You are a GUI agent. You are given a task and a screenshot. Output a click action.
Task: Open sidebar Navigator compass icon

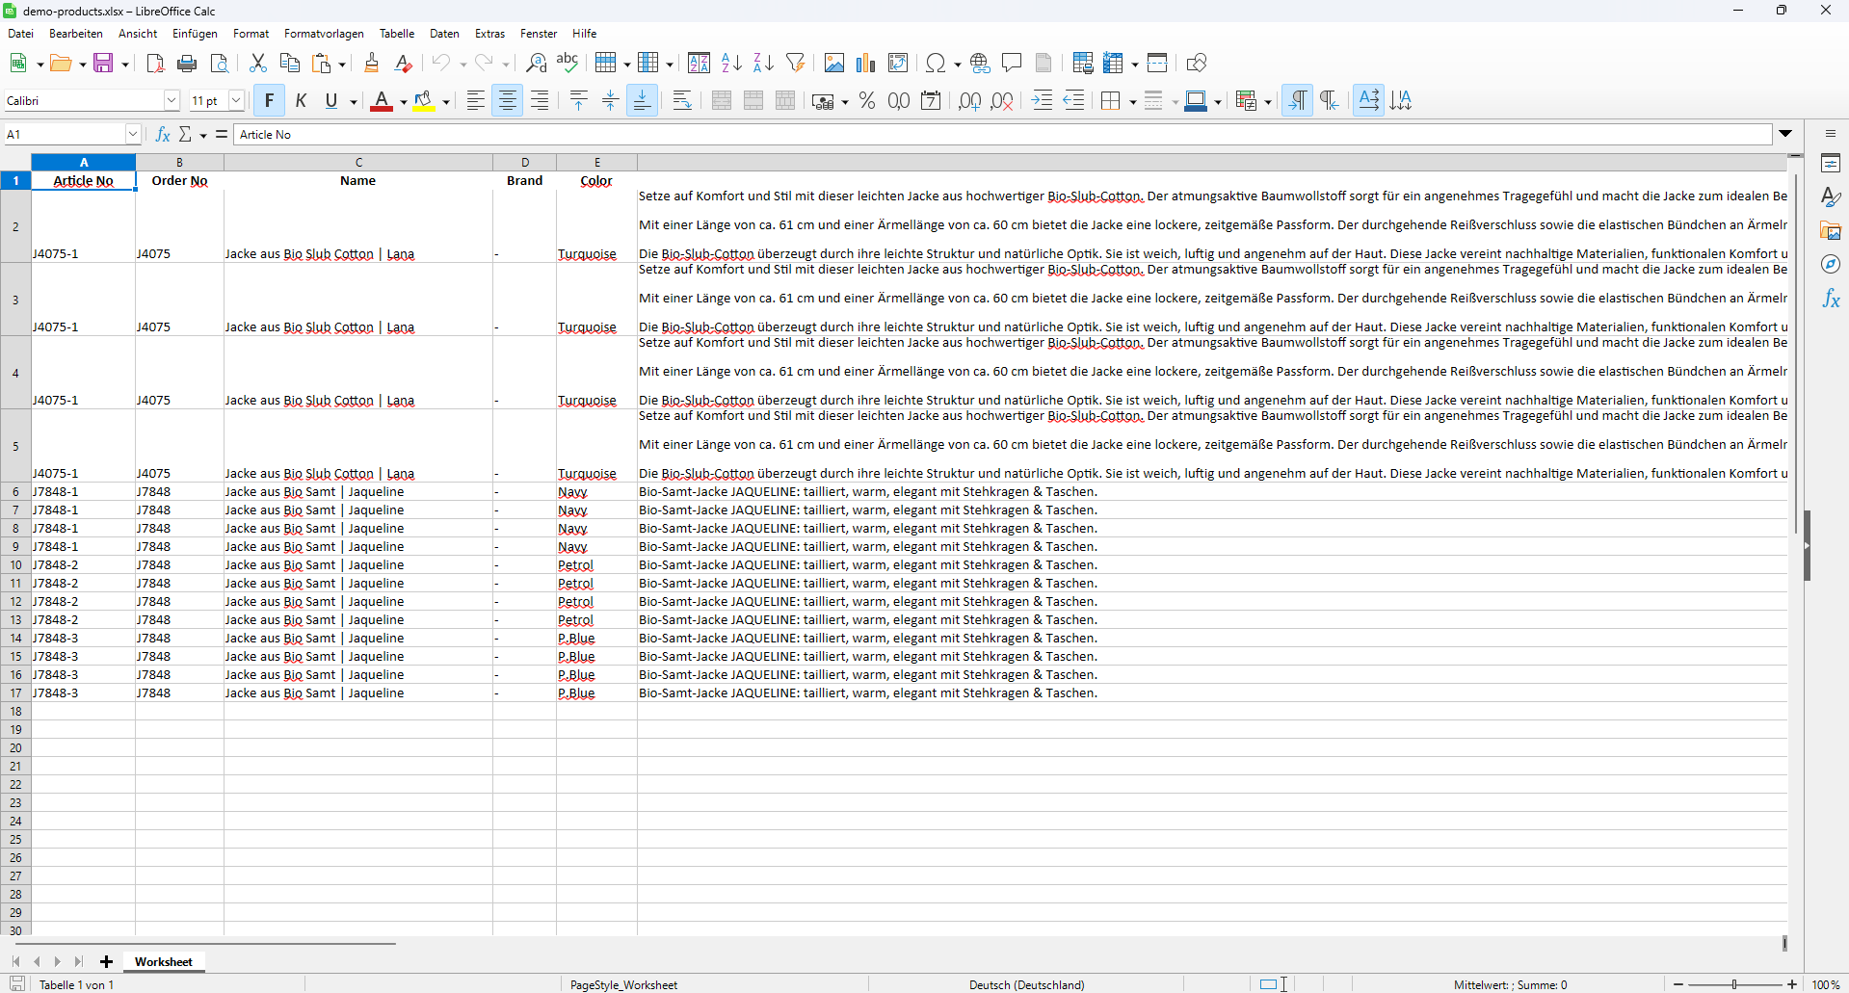[1831, 265]
